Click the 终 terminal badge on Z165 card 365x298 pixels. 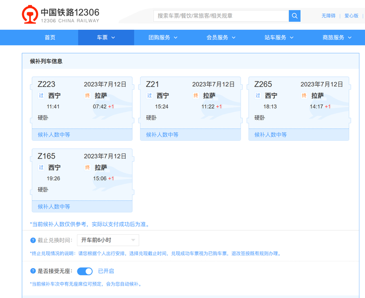click(87, 168)
